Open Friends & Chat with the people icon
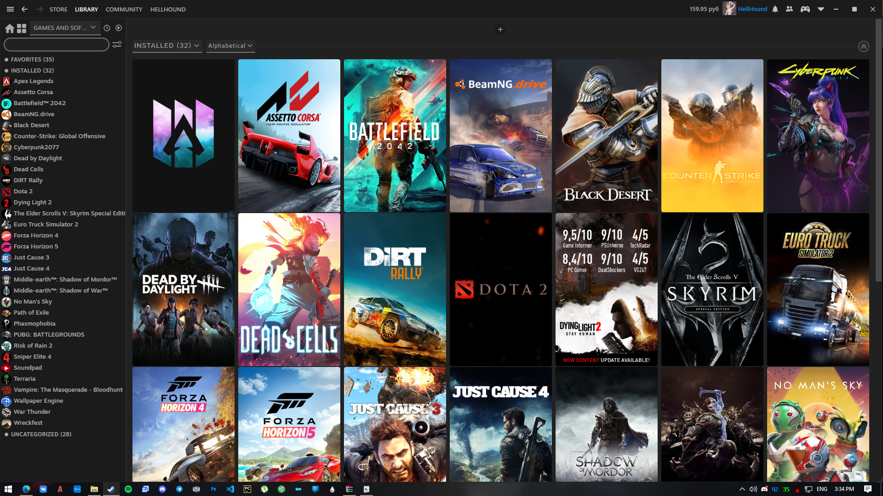Image resolution: width=883 pixels, height=496 pixels. (x=790, y=9)
